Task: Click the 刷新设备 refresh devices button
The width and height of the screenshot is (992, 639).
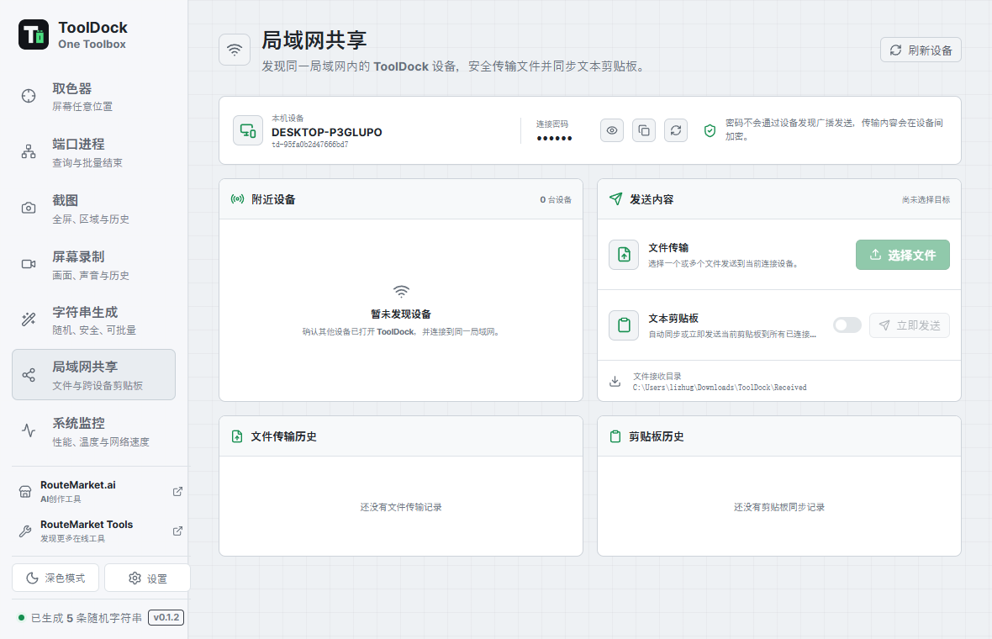Action: click(x=921, y=50)
